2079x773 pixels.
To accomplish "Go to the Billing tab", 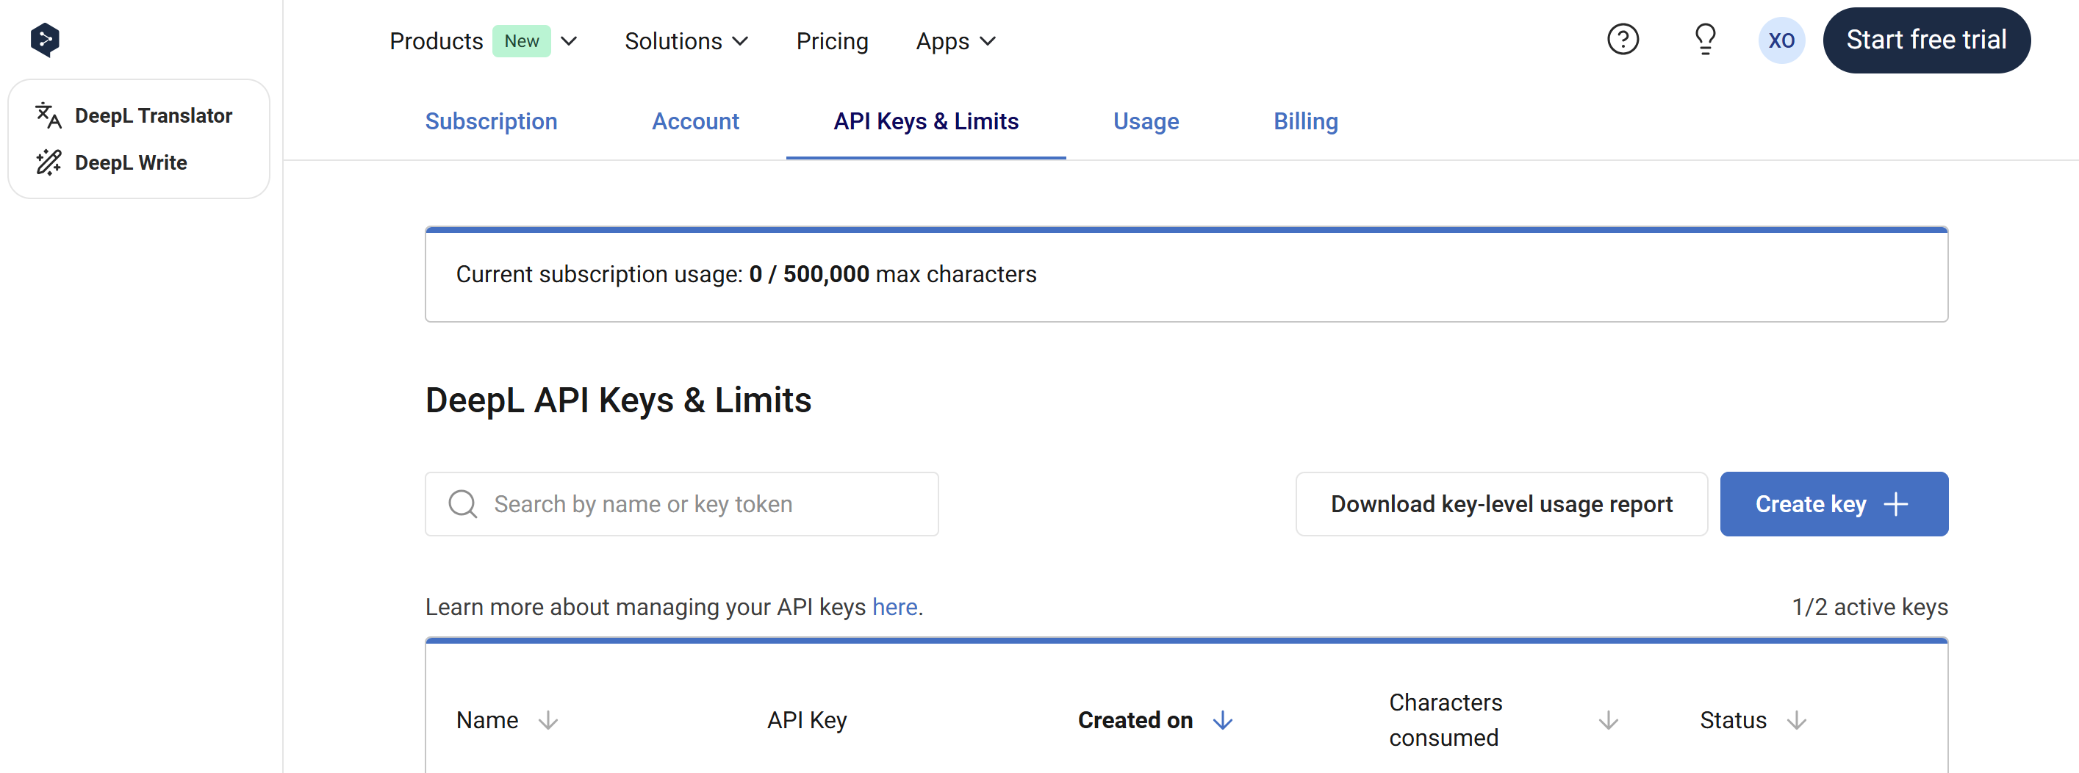I will [1305, 121].
